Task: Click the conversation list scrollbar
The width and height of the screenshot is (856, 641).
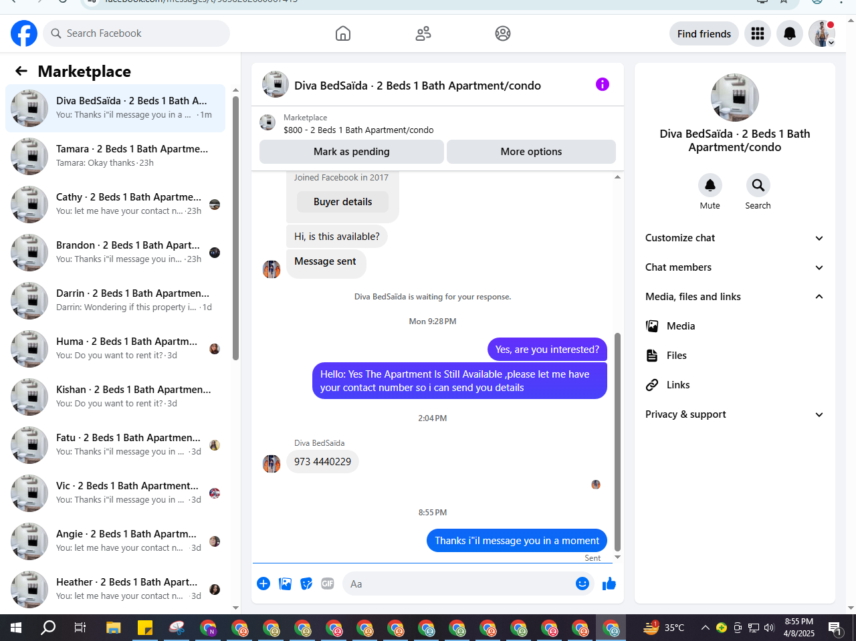Action: point(235,227)
